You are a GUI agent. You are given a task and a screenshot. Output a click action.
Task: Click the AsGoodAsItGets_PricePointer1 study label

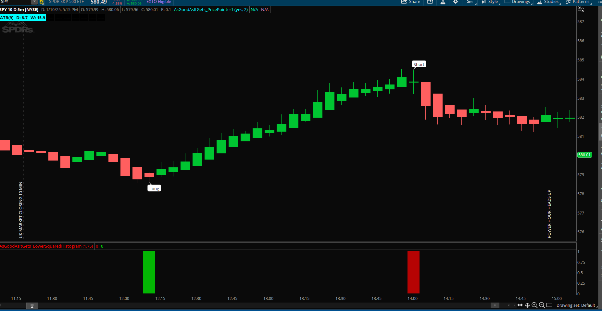(211, 10)
